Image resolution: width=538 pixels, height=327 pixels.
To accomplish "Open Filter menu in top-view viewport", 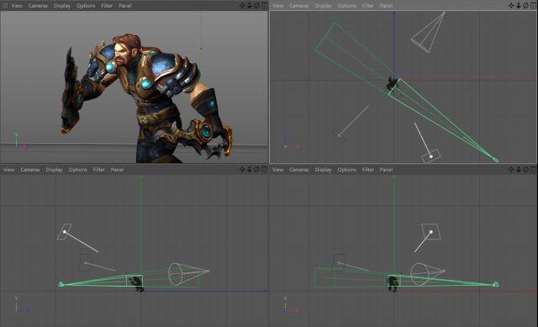I will 368,6.
